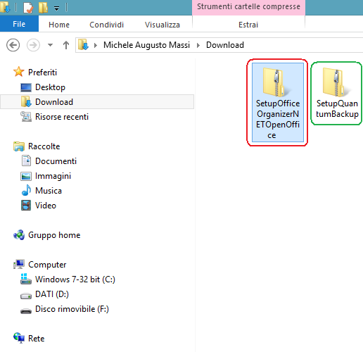The width and height of the screenshot is (363, 352).
Task: Click the C: drive Windows icon
Action: (x=26, y=279)
